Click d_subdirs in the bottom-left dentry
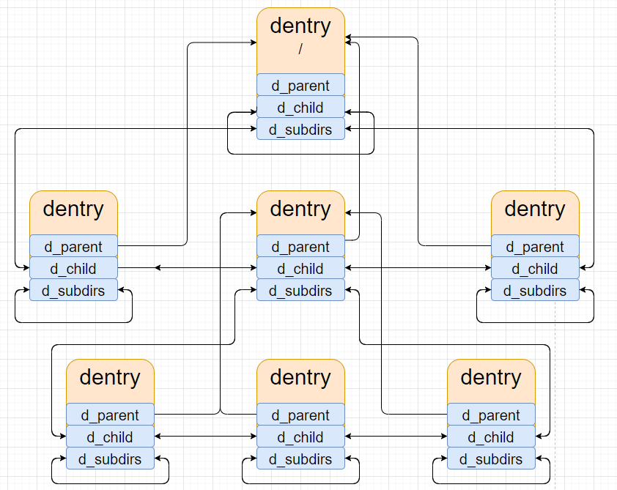This screenshot has width=617, height=490. click(x=110, y=459)
